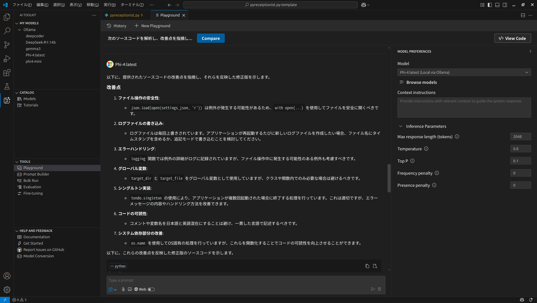Collapse Inference Parameters section

401,126
